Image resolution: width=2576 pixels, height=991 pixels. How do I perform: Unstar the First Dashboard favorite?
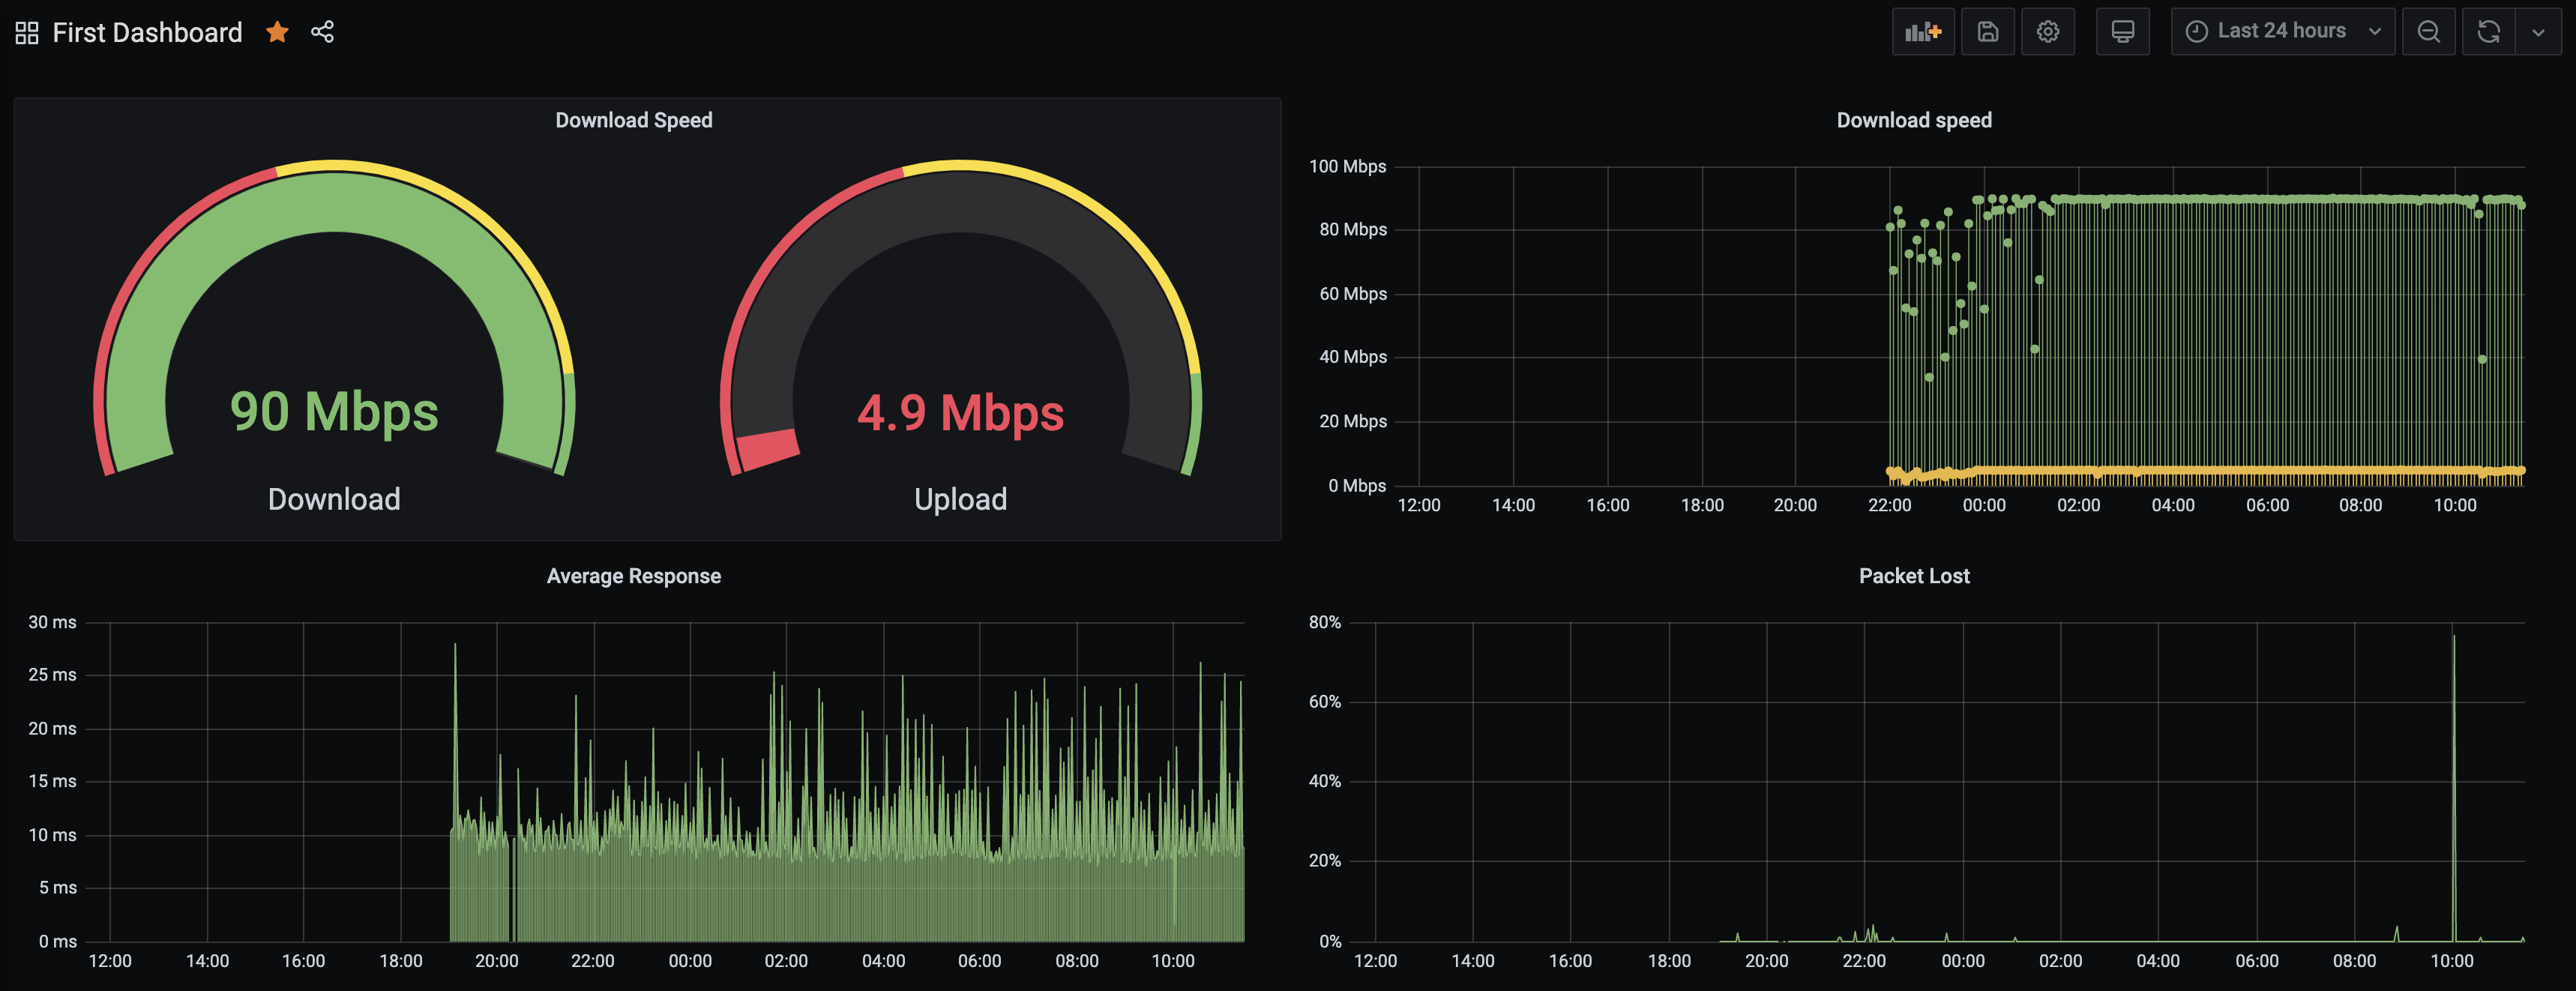click(276, 31)
